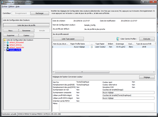
Task: Click the Sample_Config configuration icon
Action: (x=8, y=50)
